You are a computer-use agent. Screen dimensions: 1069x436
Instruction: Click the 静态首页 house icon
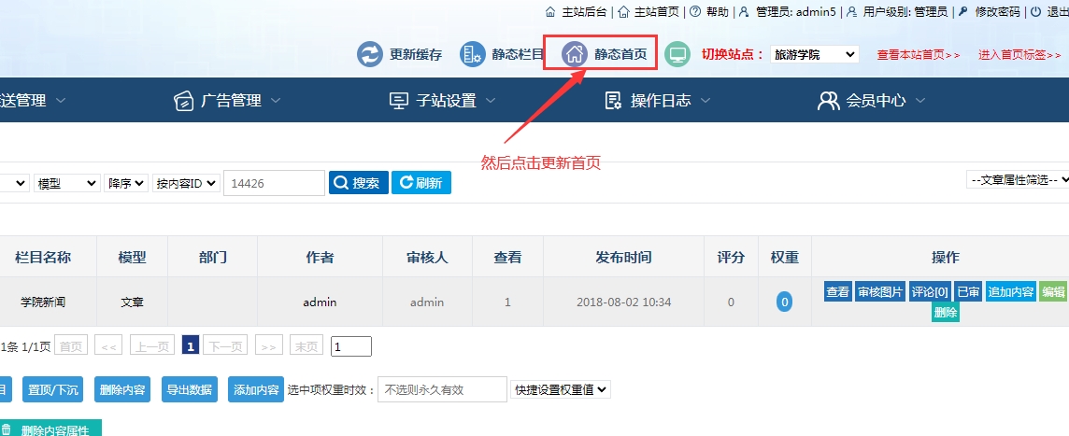pyautogui.click(x=575, y=54)
